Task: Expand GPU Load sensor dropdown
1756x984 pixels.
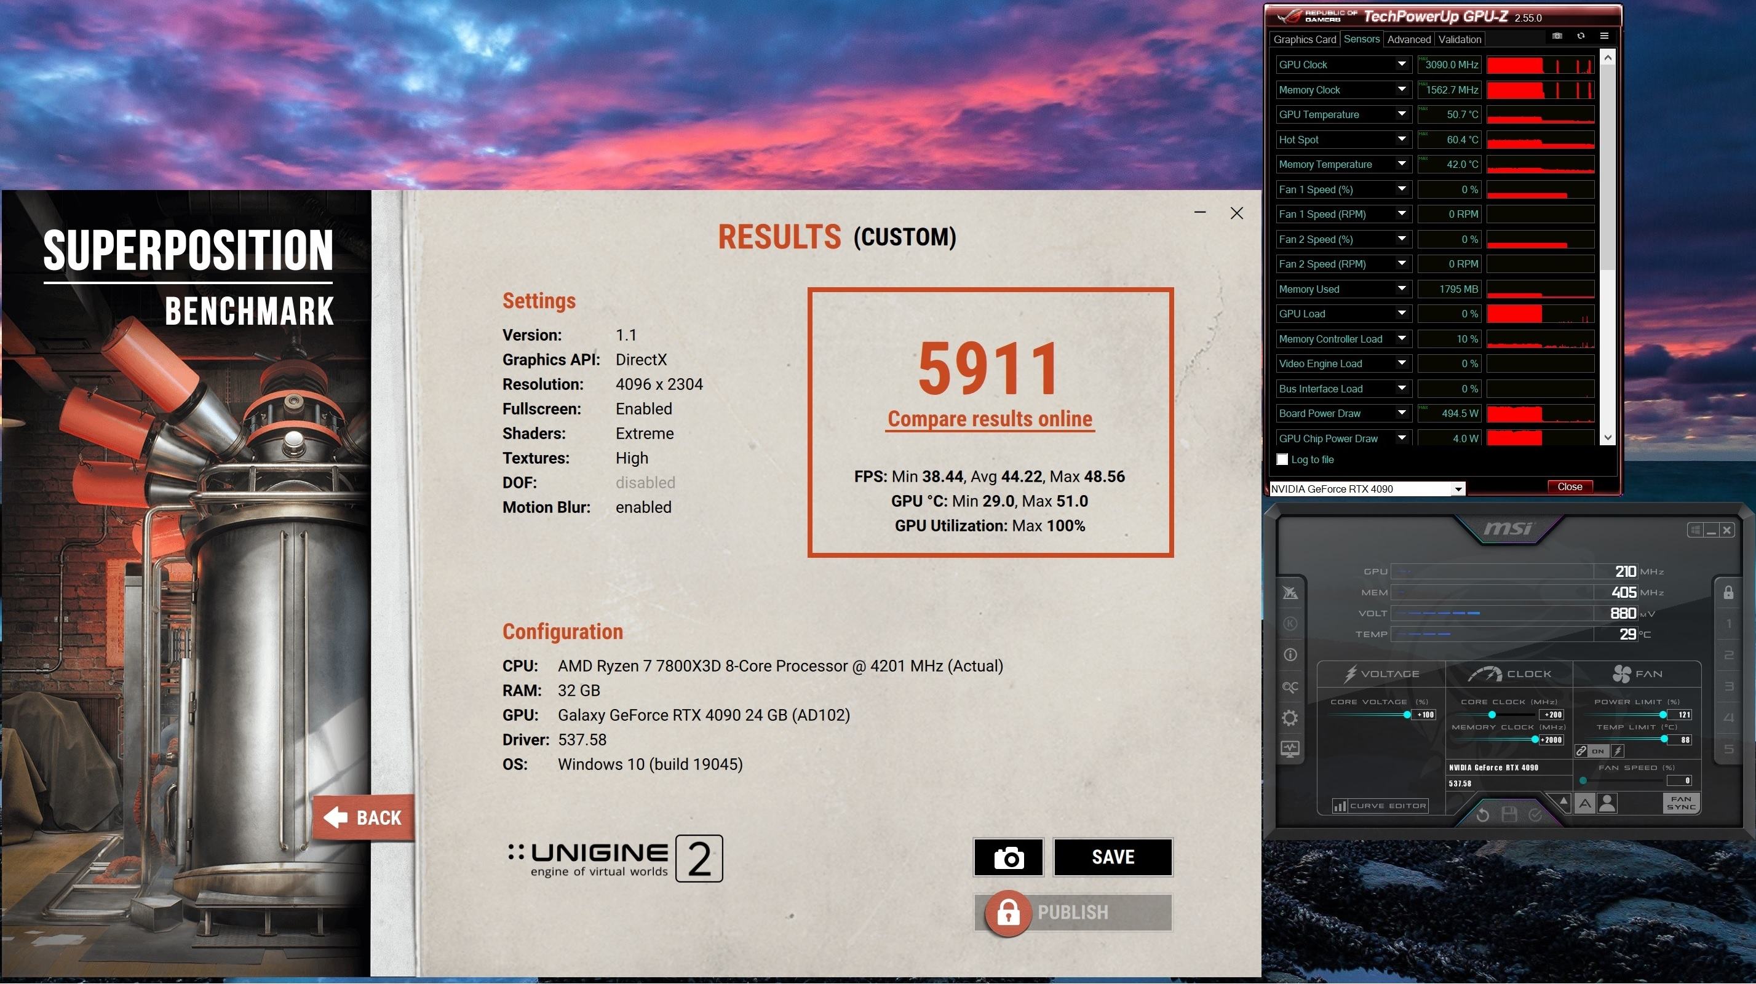Action: (1402, 314)
